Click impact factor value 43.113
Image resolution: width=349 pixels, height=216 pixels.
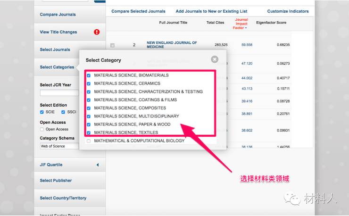[247, 88]
